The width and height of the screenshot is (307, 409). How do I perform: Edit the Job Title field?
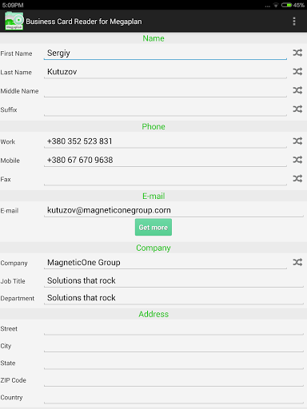point(173,280)
